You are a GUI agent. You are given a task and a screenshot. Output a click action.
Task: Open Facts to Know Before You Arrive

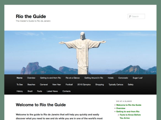point(130,116)
